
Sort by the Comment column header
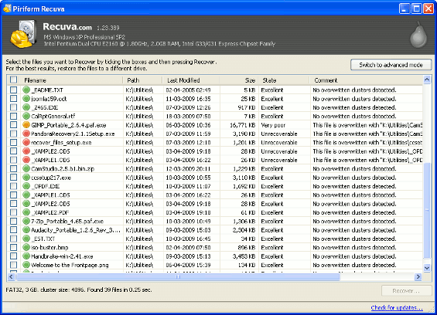[367, 80]
